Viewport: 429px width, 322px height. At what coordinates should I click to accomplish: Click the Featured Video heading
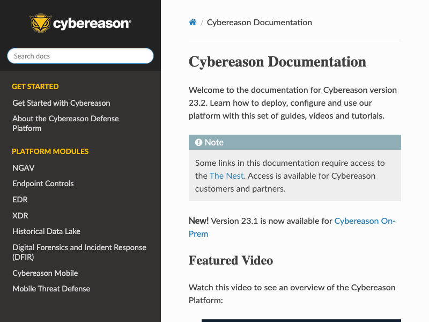coord(231,260)
